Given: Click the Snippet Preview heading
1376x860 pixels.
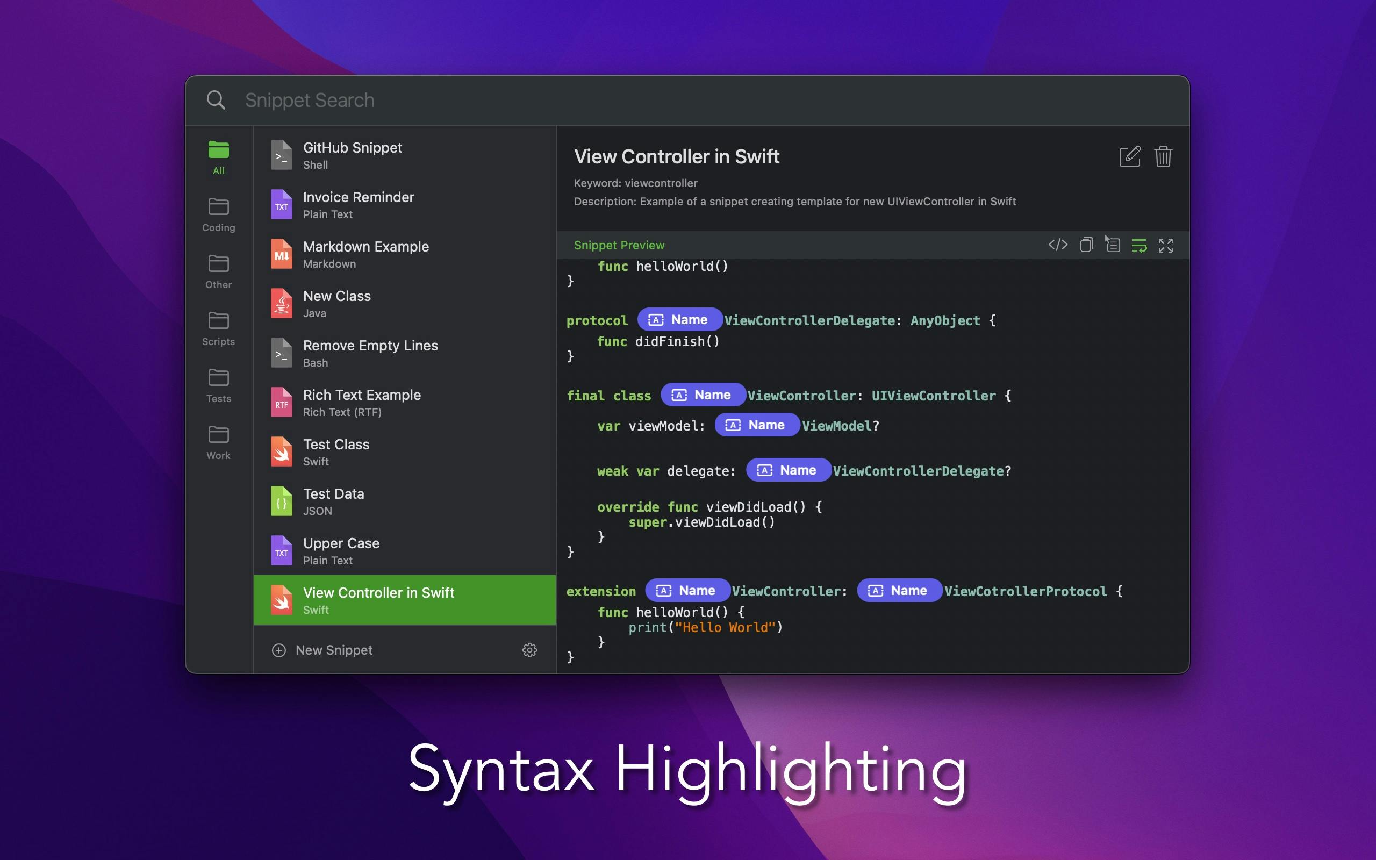Looking at the screenshot, I should pyautogui.click(x=619, y=245).
